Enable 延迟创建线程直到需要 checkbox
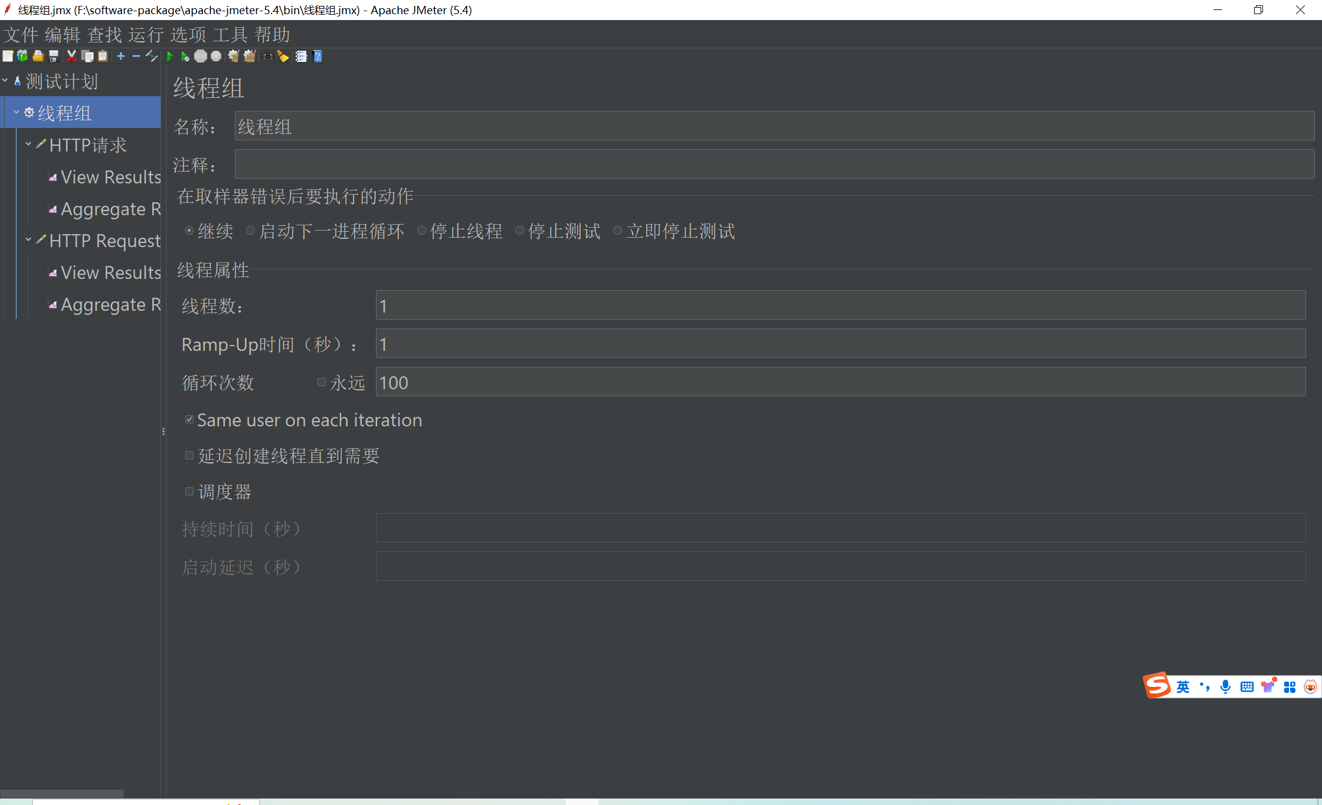 tap(189, 455)
